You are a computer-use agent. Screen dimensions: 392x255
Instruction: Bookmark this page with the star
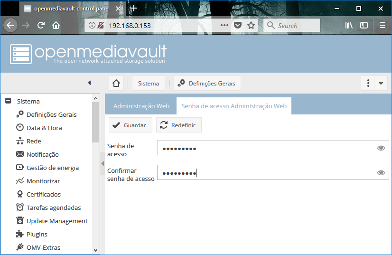tap(251, 25)
